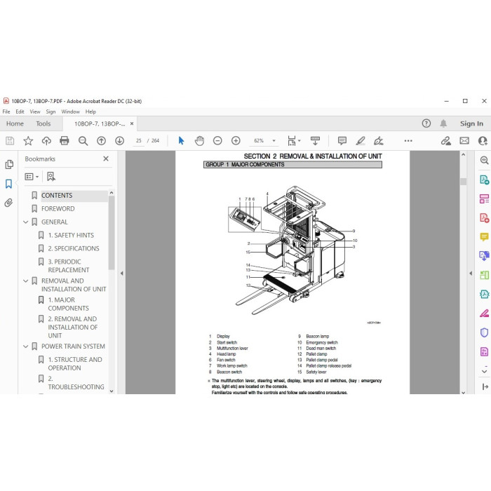The width and height of the screenshot is (491, 491).
Task: Go to previous page arrow
Action: [x=101, y=141]
